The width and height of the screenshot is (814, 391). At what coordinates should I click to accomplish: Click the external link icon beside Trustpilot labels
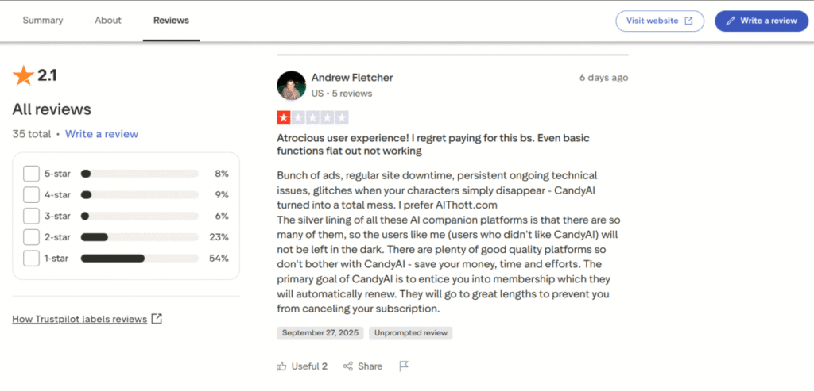(x=157, y=319)
